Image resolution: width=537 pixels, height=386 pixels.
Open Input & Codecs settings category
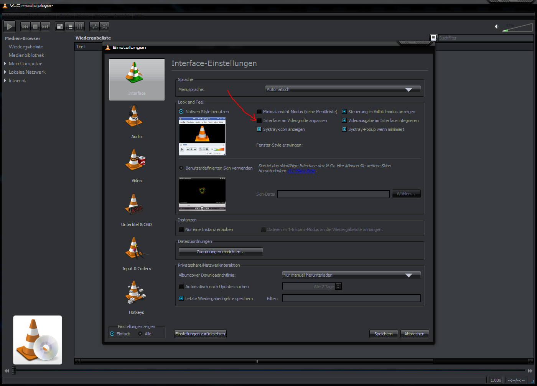click(137, 254)
